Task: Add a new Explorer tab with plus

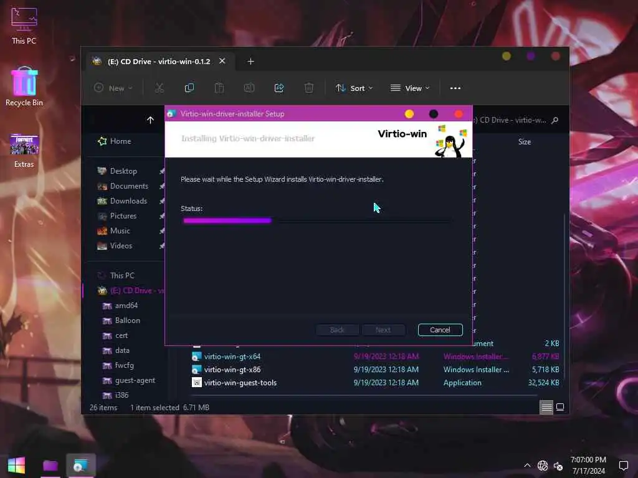Action: [x=250, y=62]
